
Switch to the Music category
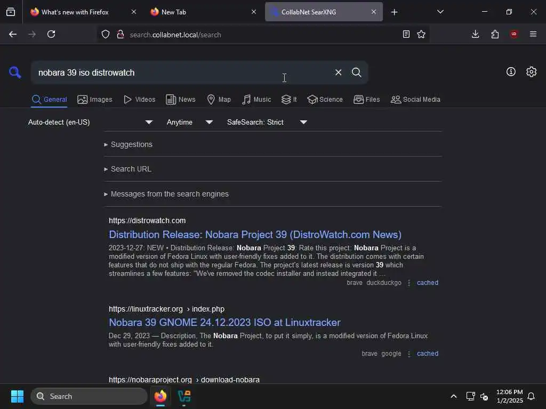point(256,100)
